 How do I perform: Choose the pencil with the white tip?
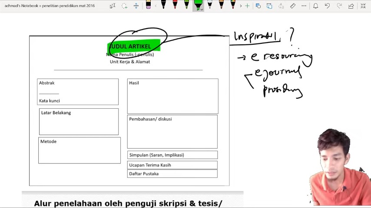(210, 5)
